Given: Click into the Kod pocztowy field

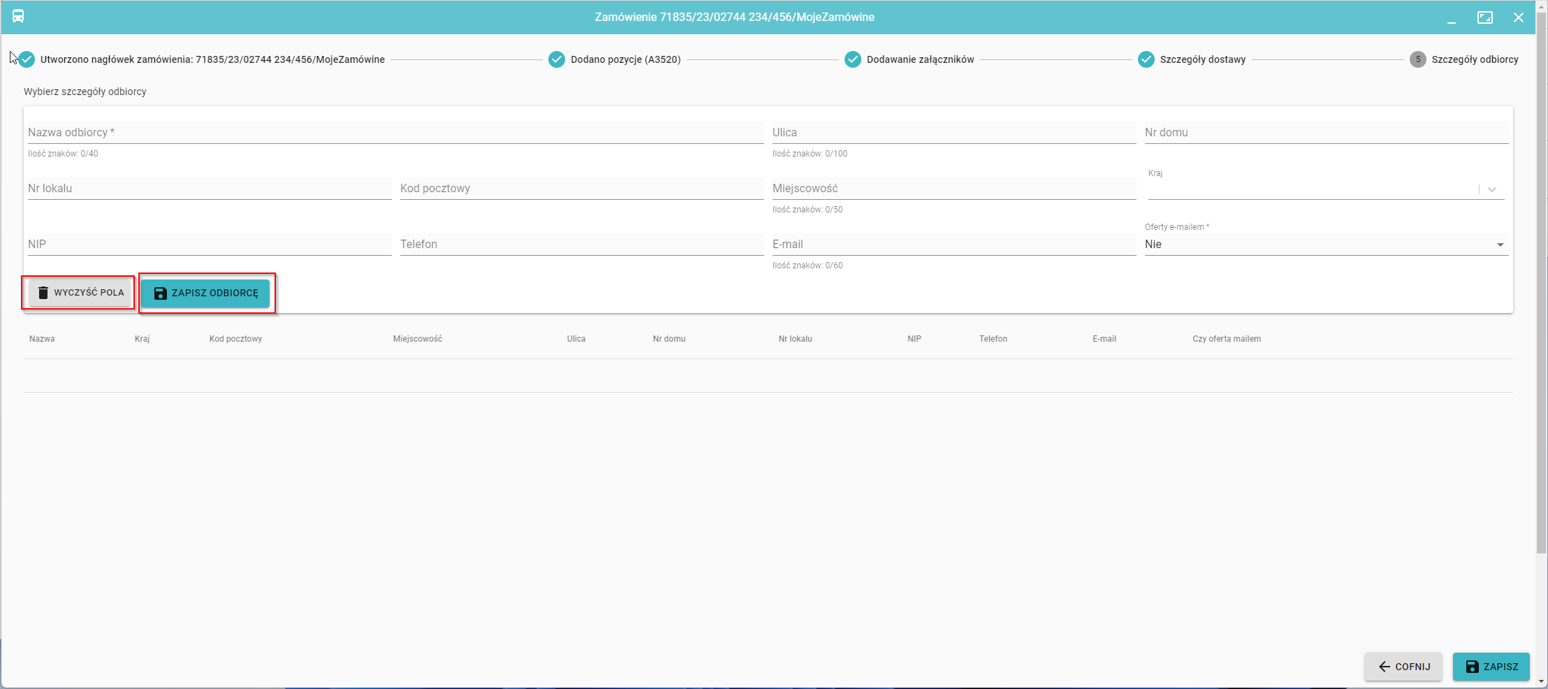Looking at the screenshot, I should (x=581, y=189).
